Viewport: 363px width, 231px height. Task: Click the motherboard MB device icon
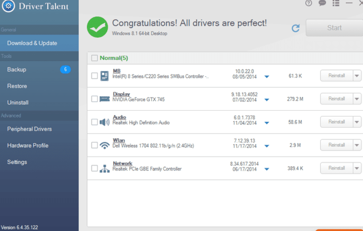(x=105, y=76)
